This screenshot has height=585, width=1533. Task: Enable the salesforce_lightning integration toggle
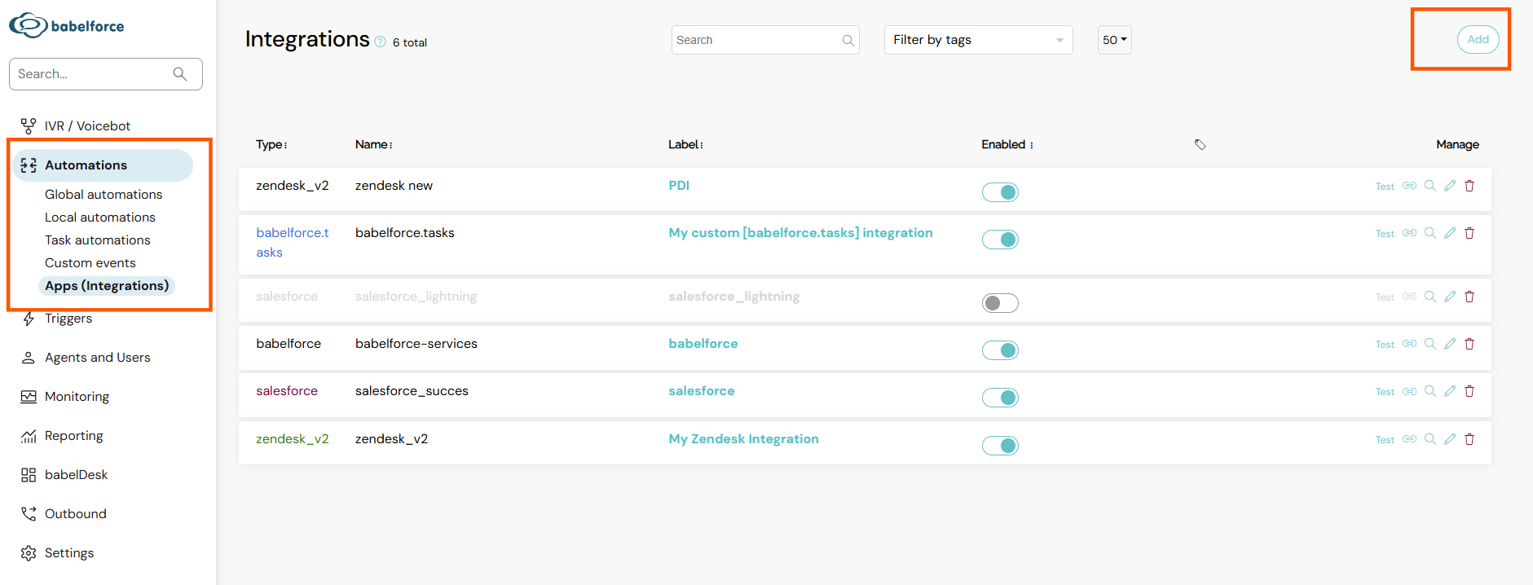tap(1000, 303)
